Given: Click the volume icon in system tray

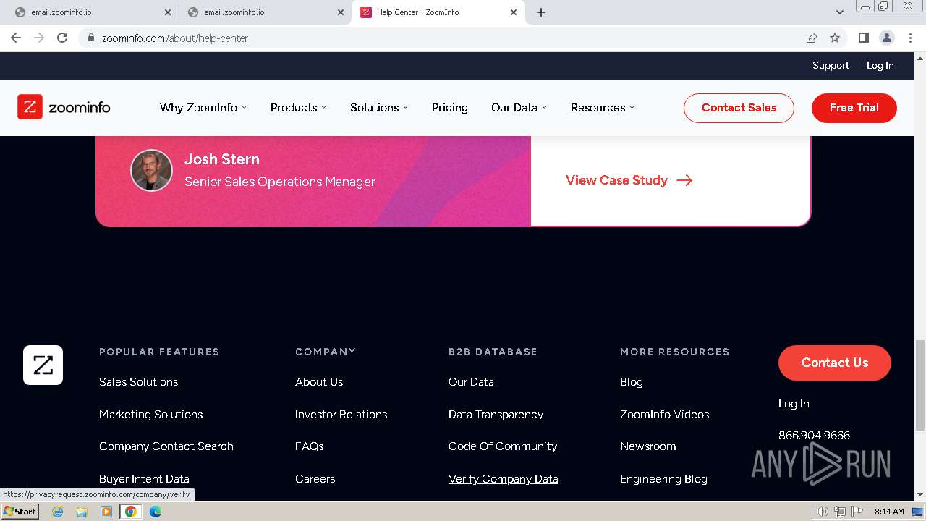Looking at the screenshot, I should pyautogui.click(x=823, y=512).
